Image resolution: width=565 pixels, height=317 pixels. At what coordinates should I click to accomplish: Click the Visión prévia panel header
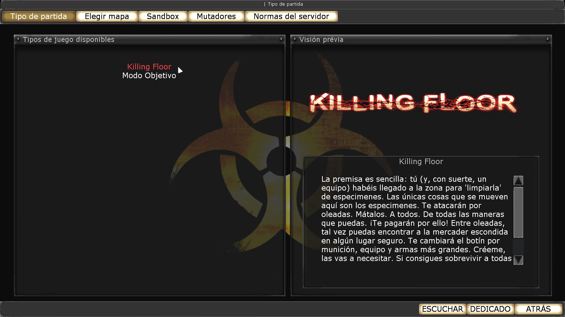pyautogui.click(x=421, y=39)
